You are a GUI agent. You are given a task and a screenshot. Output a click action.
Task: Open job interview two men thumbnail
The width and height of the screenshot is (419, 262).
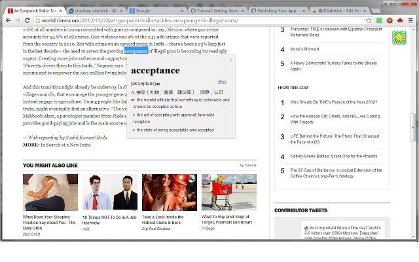point(110,193)
